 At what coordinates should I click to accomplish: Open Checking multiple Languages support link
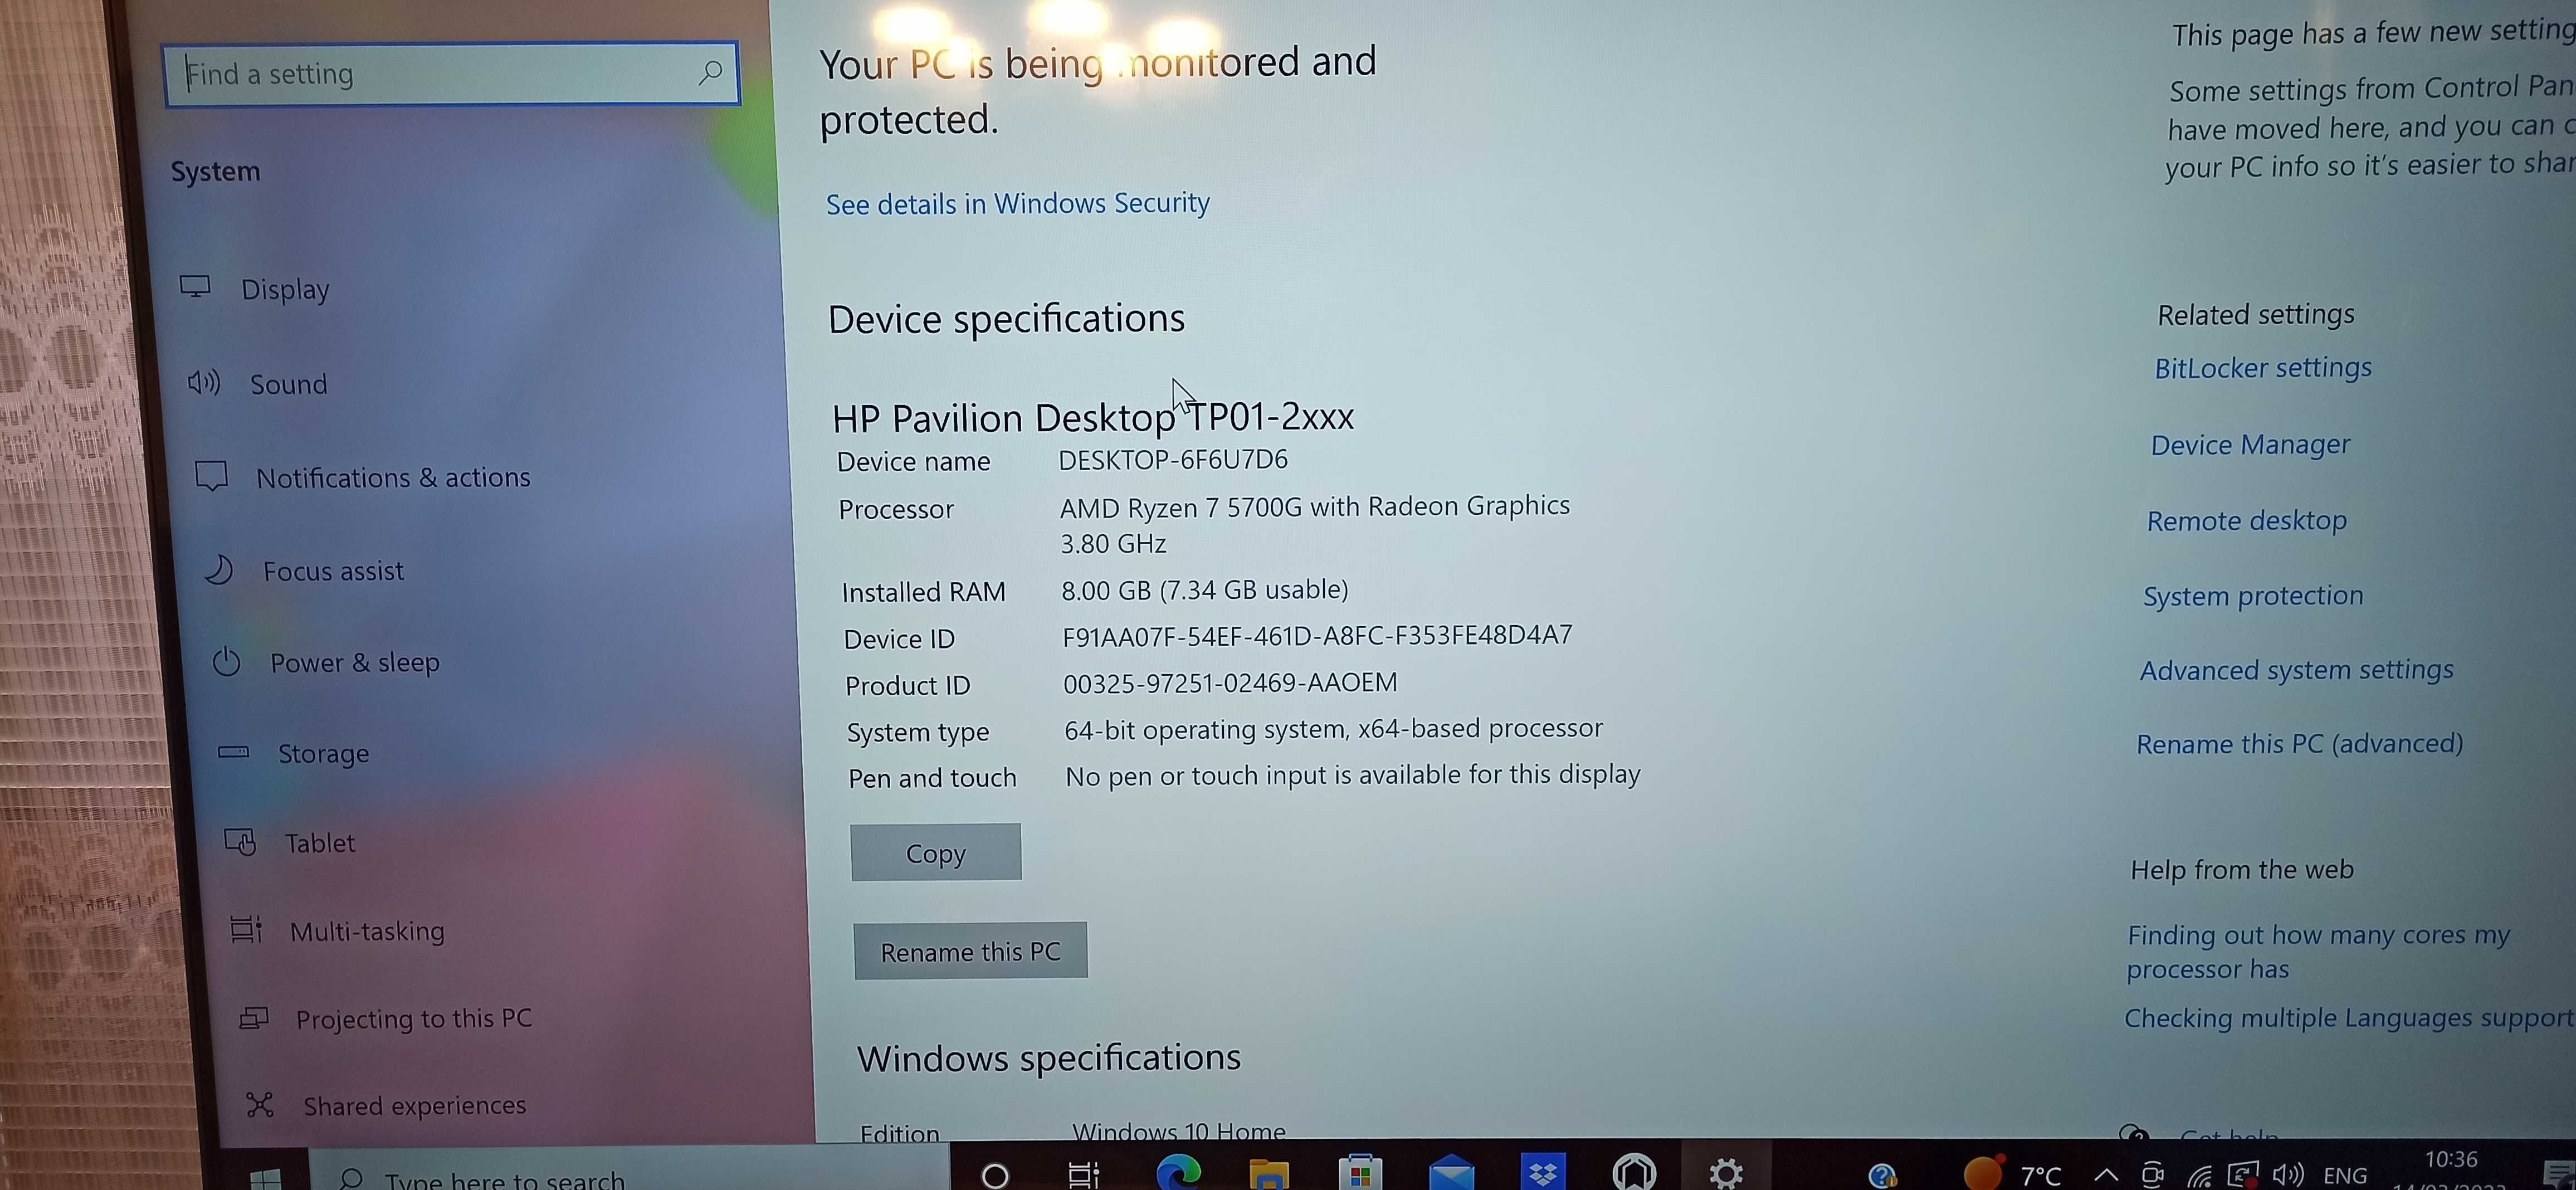pyautogui.click(x=2349, y=1018)
